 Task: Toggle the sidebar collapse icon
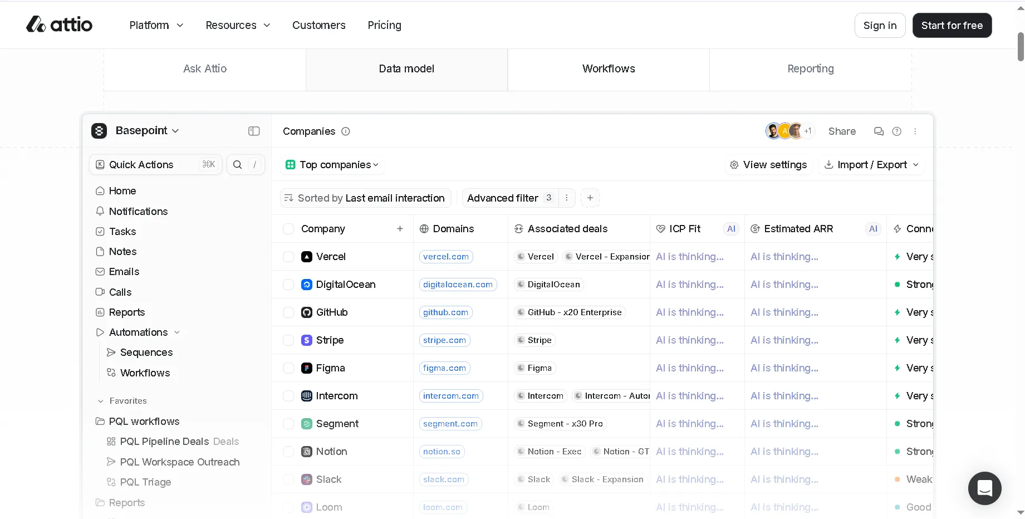pyautogui.click(x=254, y=131)
